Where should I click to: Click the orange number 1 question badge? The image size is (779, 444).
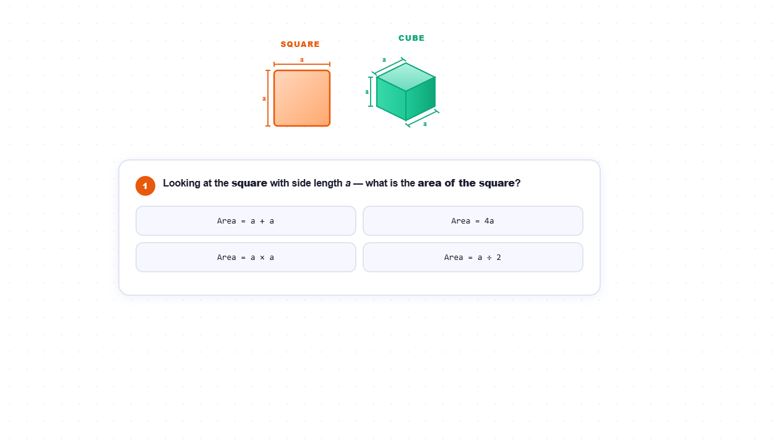(145, 186)
